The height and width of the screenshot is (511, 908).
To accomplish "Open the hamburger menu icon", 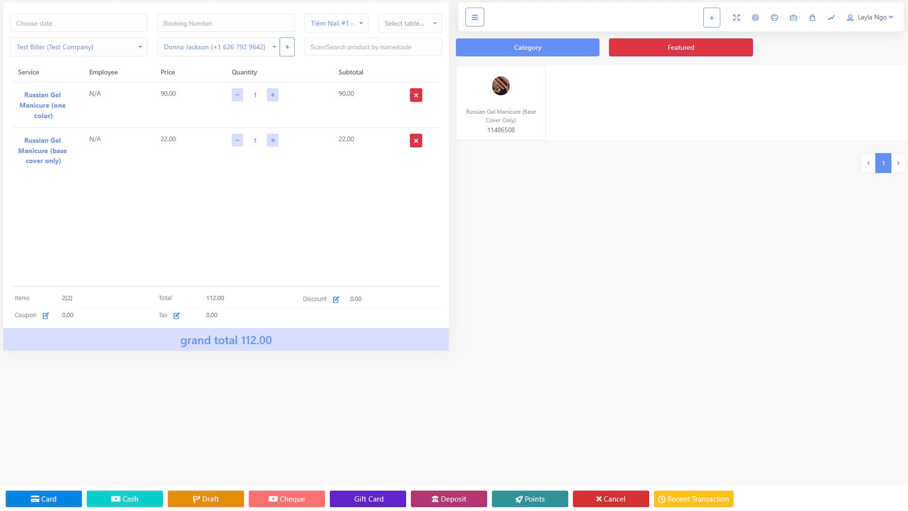I will pos(474,18).
